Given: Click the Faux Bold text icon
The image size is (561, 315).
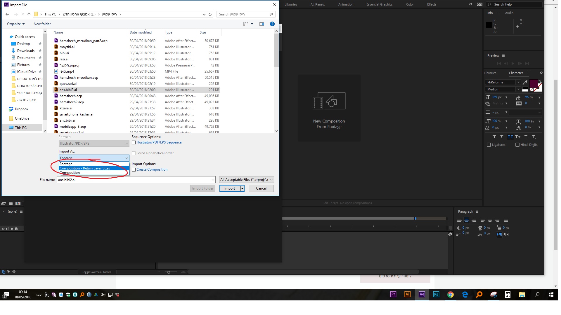Looking at the screenshot, I should pos(494,137).
